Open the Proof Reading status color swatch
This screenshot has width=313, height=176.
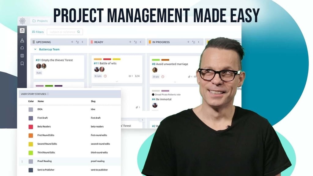click(31, 161)
